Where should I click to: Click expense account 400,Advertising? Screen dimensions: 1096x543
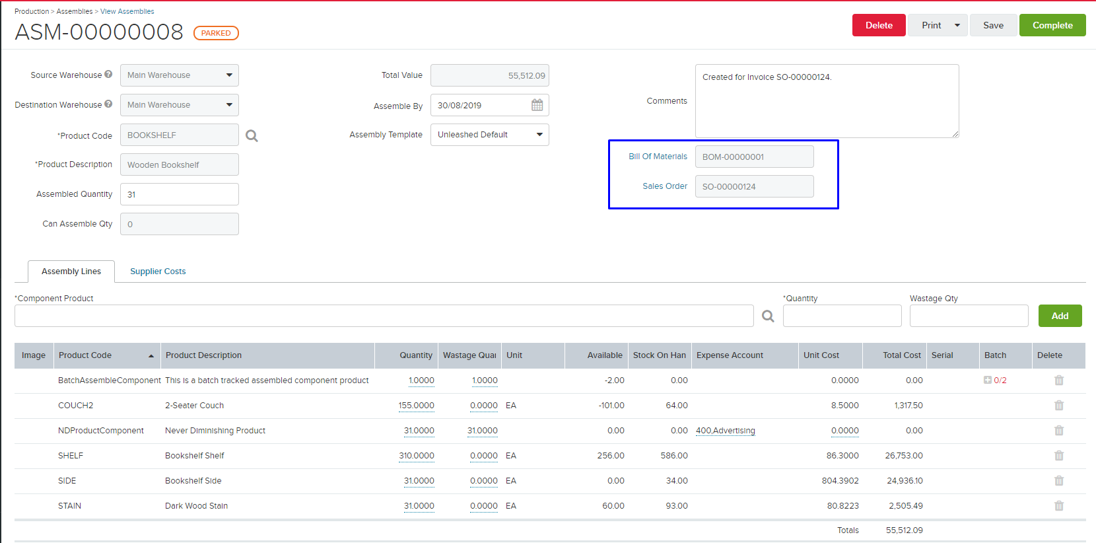pyautogui.click(x=726, y=431)
